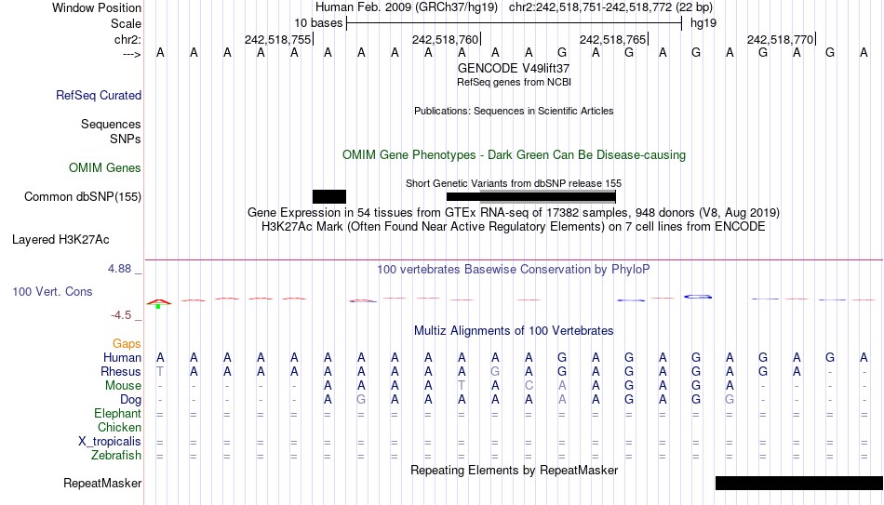Click the GENCODE V49lift37 track title
This screenshot has width=884, height=505.
click(x=514, y=68)
